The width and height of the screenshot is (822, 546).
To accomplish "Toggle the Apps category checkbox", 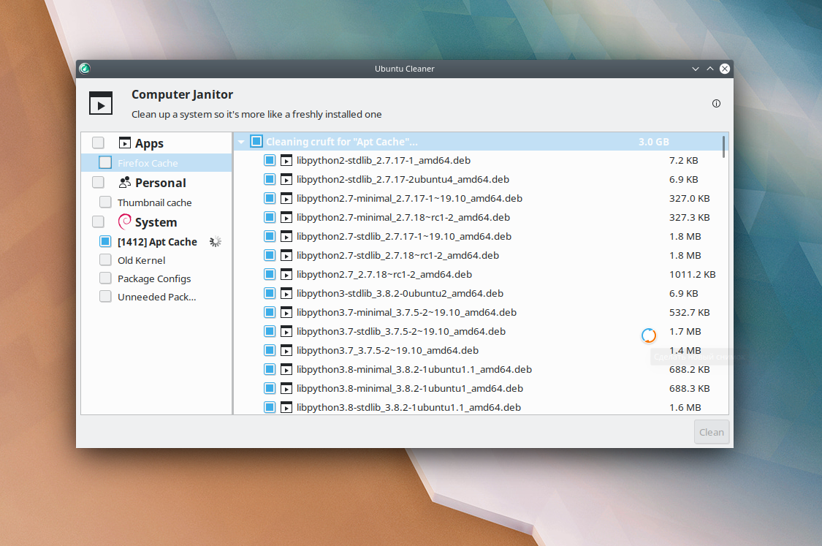I will [x=98, y=143].
